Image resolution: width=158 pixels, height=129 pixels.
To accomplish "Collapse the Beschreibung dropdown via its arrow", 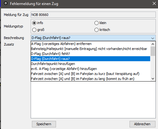I will pyautogui.click(x=153, y=38).
